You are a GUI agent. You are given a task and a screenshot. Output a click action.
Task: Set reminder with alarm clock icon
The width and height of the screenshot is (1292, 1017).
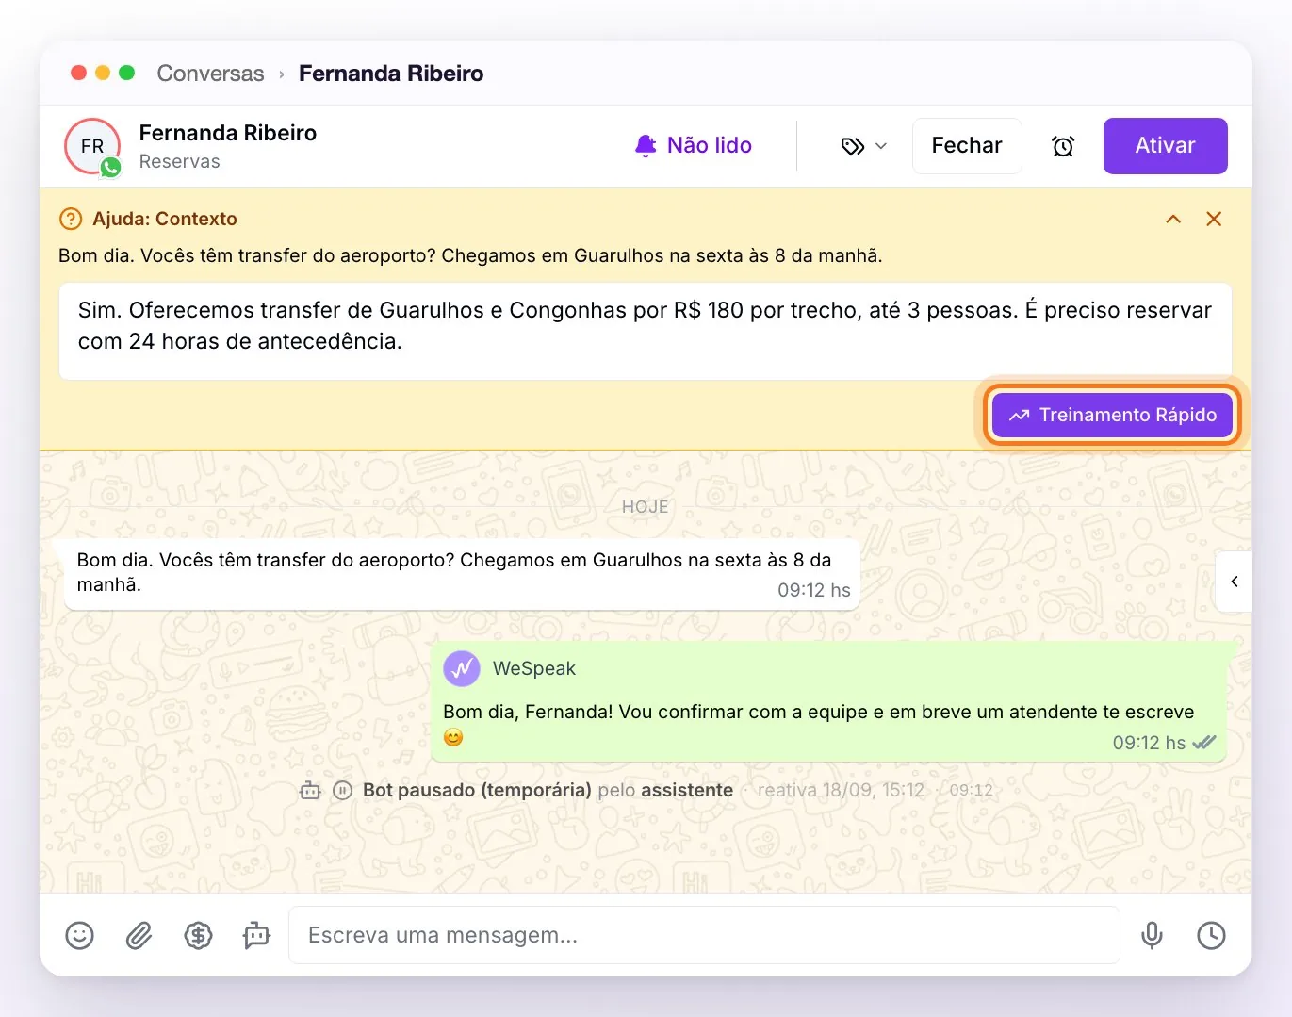pos(1063,146)
